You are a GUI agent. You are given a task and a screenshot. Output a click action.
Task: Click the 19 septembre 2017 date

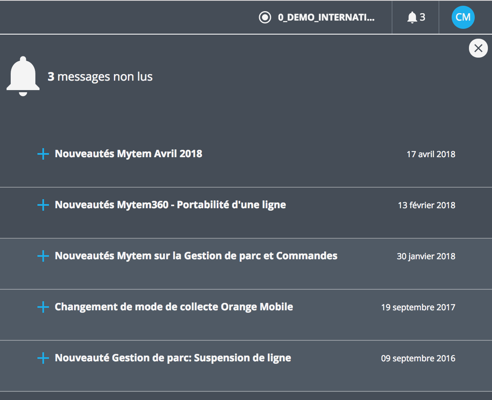coord(418,307)
